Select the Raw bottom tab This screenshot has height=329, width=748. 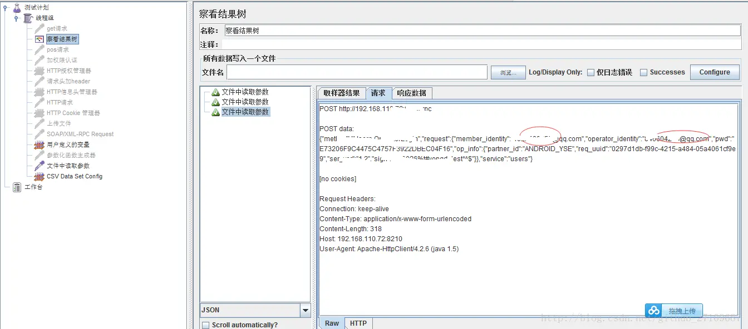coord(332,323)
